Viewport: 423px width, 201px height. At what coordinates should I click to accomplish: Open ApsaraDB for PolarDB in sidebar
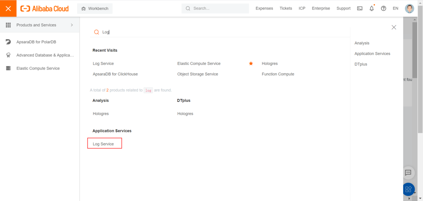tap(36, 42)
